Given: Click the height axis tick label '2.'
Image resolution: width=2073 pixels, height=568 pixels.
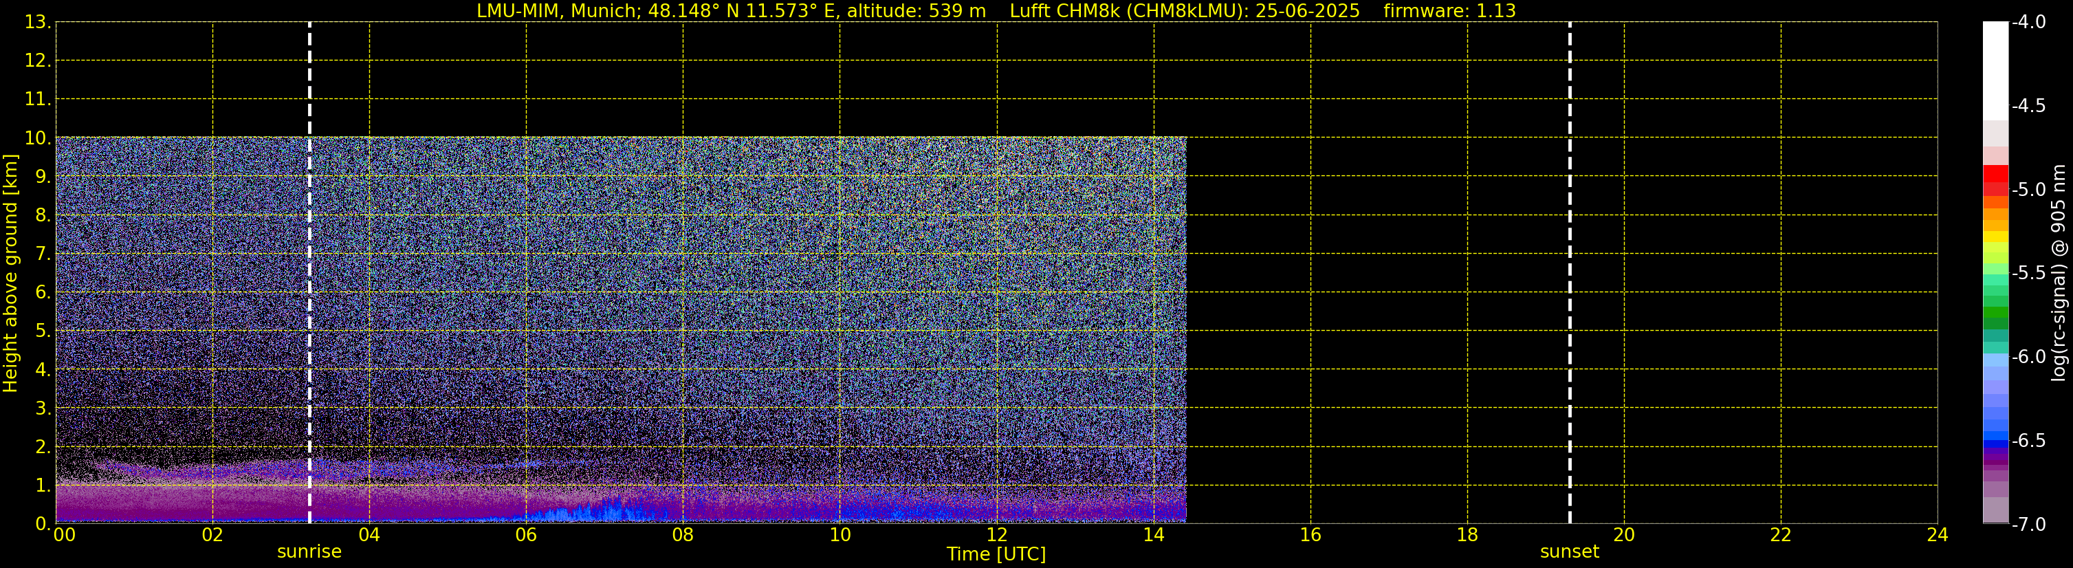Looking at the screenshot, I should point(43,446).
